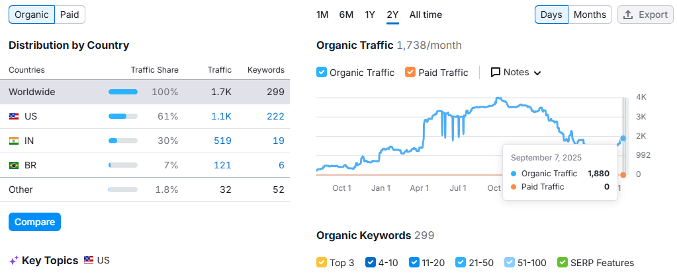The image size is (677, 278).
Task: Choose the All time range
Action: coord(426,15)
